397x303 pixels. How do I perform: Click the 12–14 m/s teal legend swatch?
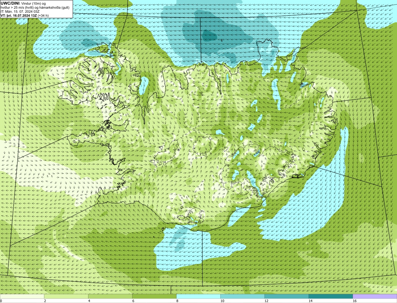[287, 296]
